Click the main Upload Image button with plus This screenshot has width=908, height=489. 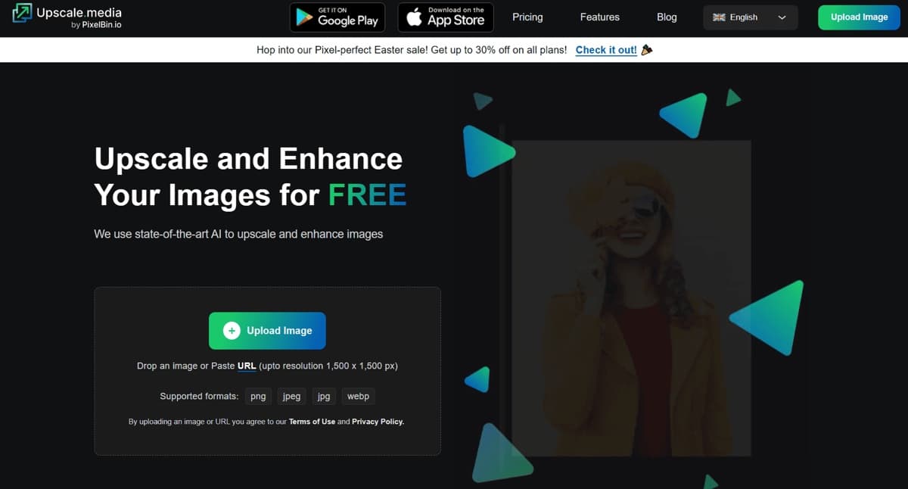point(267,331)
